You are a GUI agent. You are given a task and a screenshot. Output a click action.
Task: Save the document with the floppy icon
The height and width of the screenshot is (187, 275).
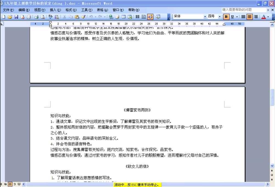click(x=16, y=17)
